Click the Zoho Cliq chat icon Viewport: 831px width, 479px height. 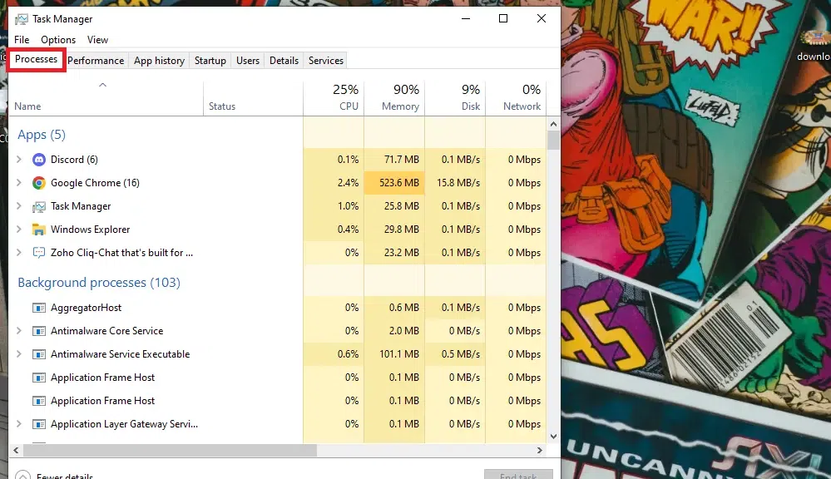(x=39, y=253)
